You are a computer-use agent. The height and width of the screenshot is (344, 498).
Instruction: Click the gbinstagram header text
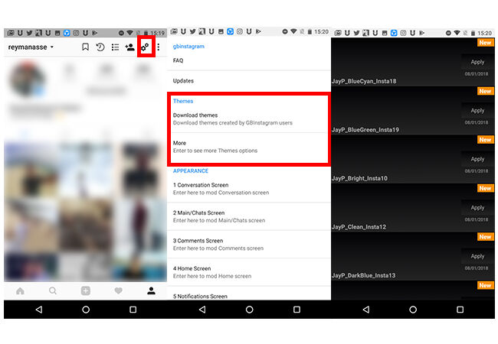coord(188,47)
